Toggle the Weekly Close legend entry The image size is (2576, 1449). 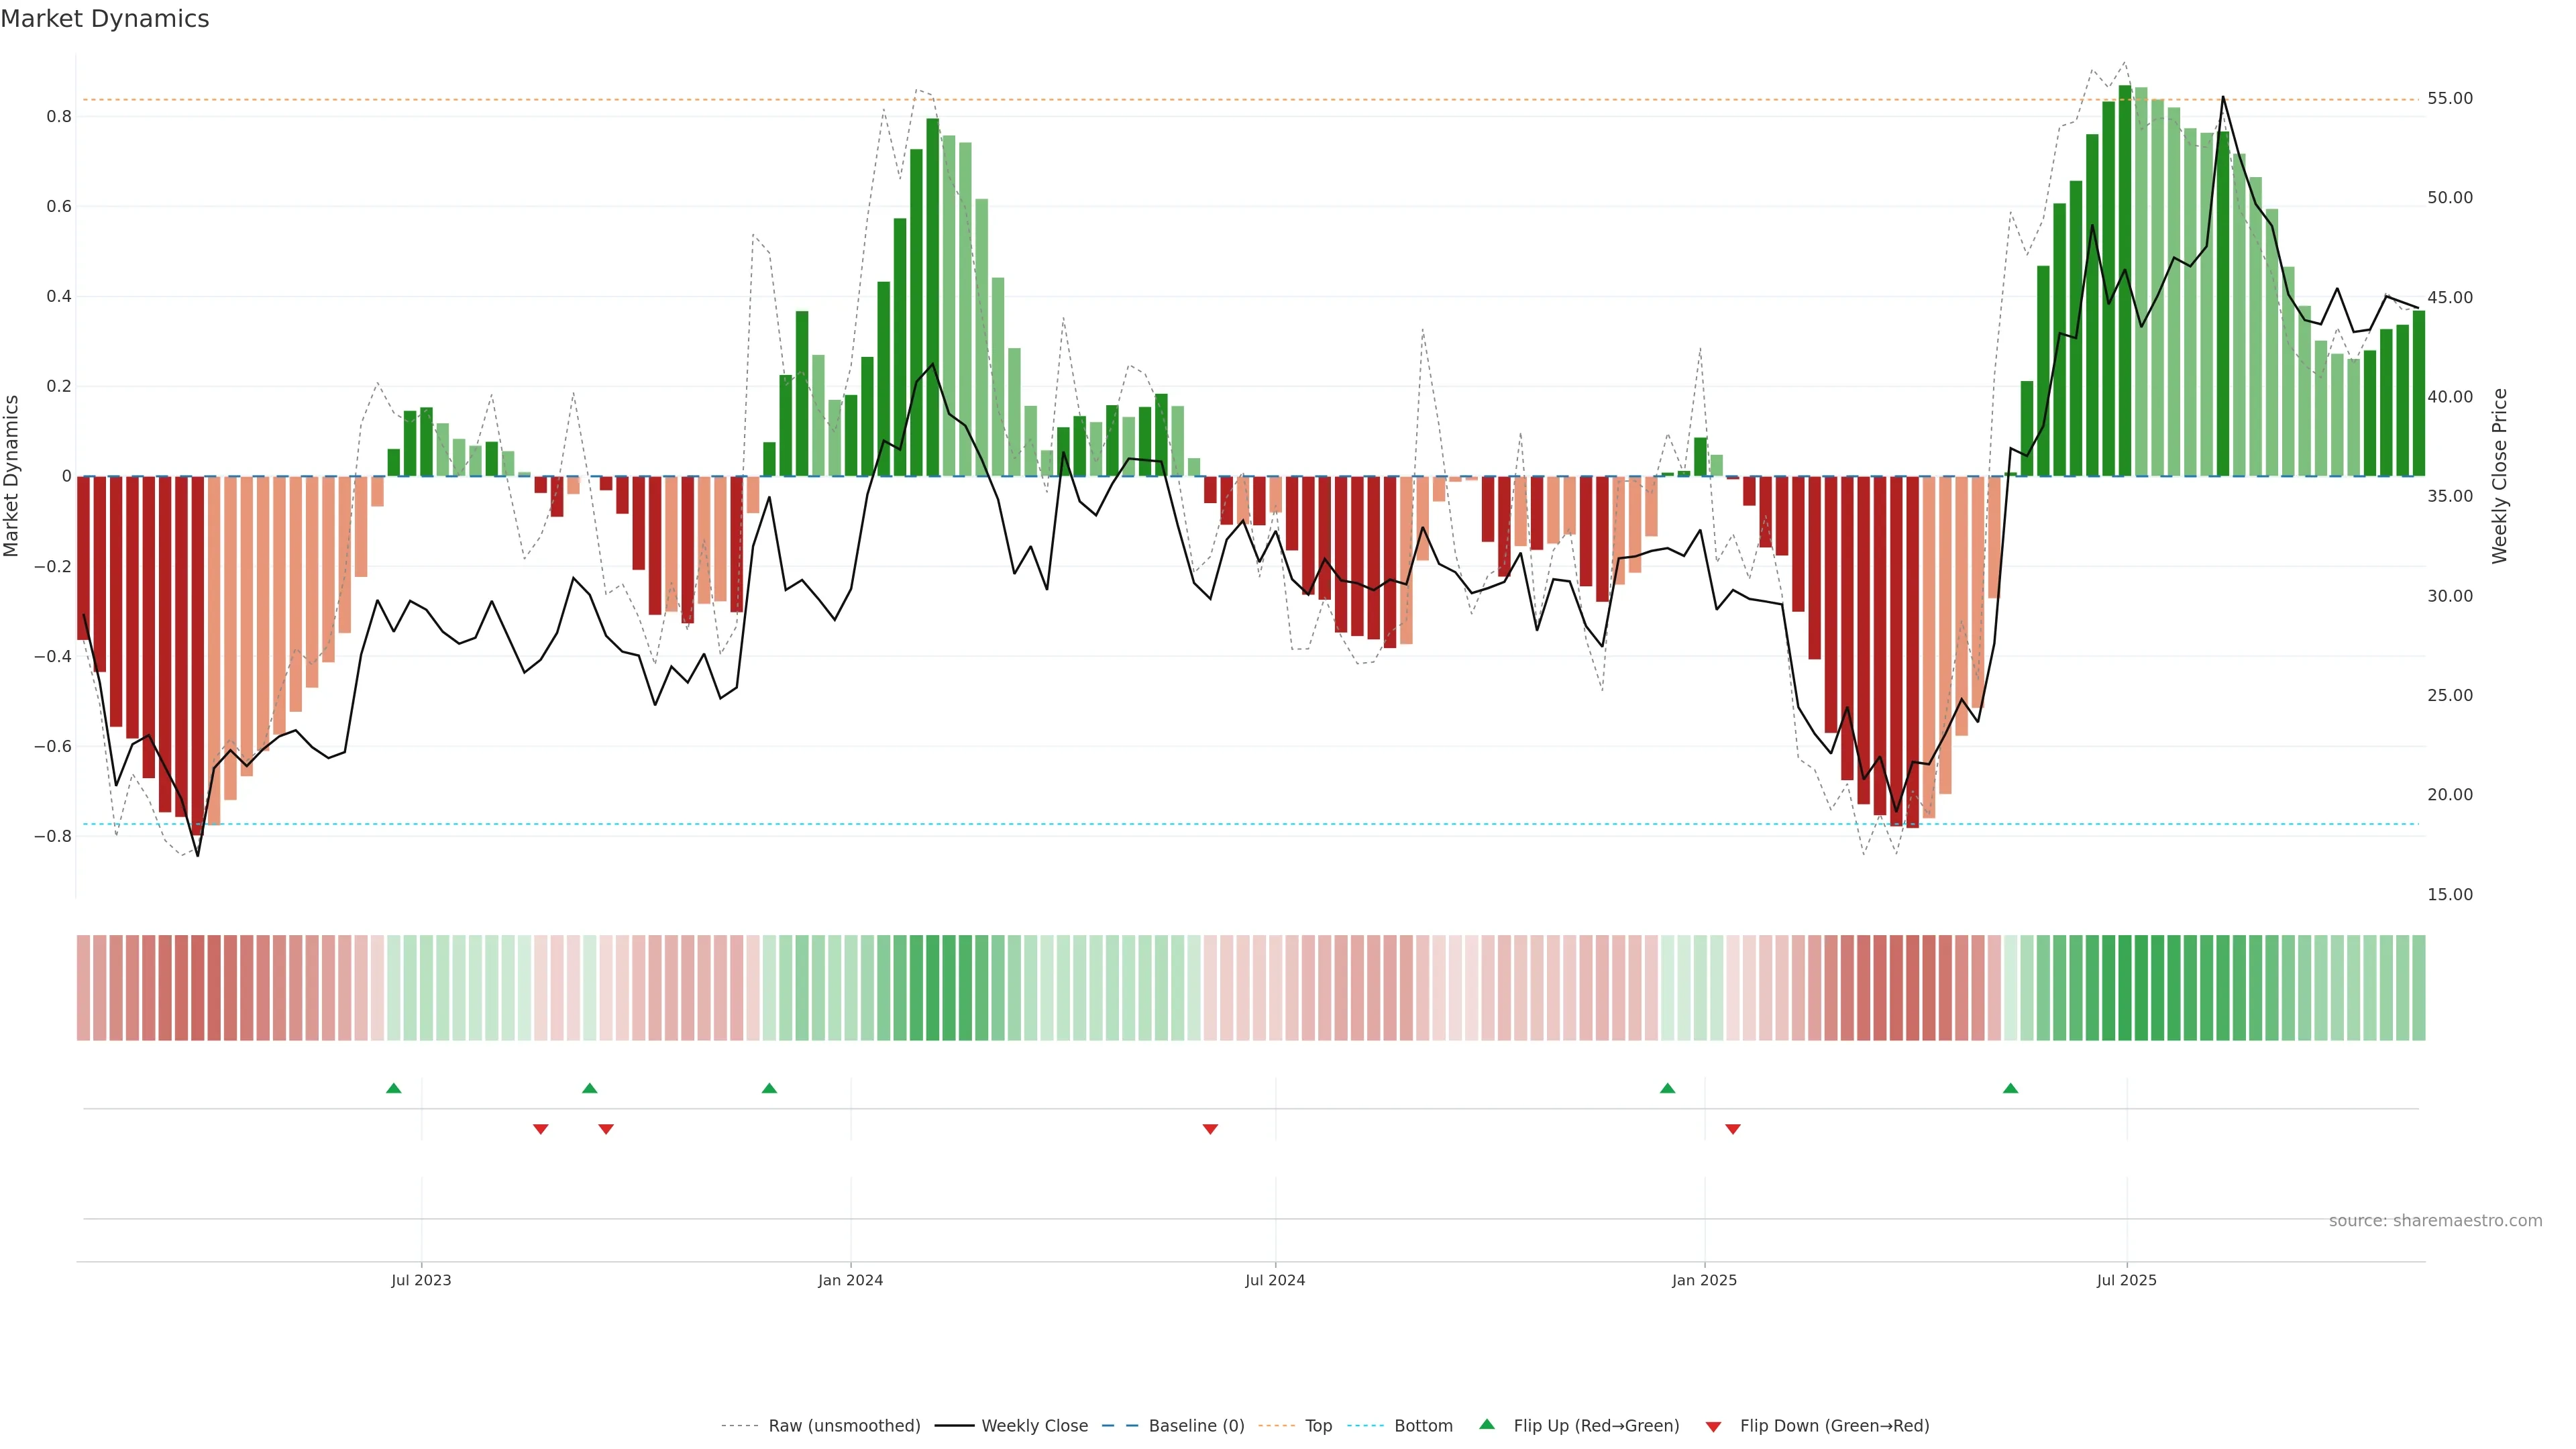point(1034,1425)
